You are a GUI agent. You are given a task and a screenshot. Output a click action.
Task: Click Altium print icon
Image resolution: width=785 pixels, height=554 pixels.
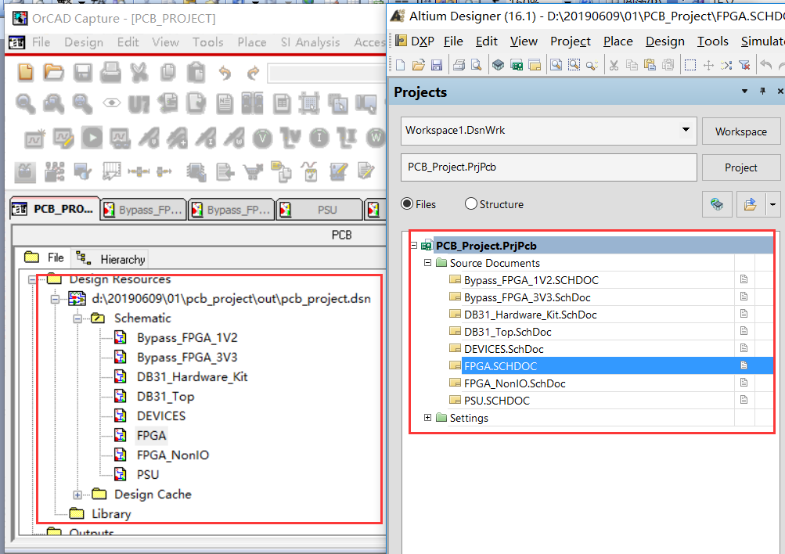point(459,65)
